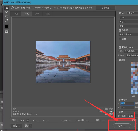Click the zoom in plus icon
The width and height of the screenshot is (138, 131).
tap(15, 120)
